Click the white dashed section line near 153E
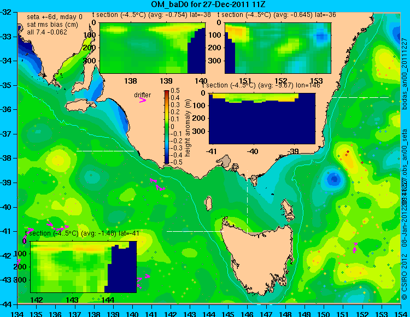The height and width of the screenshot is (317, 410). [x=360, y=97]
